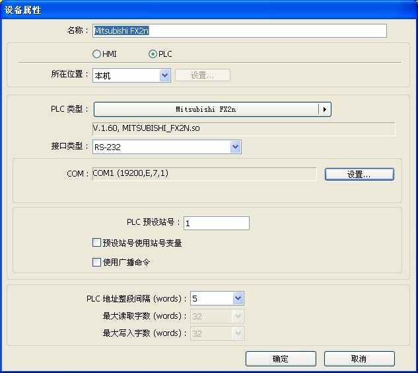Open the 所在位置 dropdown showing 本机
Image resolution: width=418 pixels, height=373 pixels.
(131, 75)
